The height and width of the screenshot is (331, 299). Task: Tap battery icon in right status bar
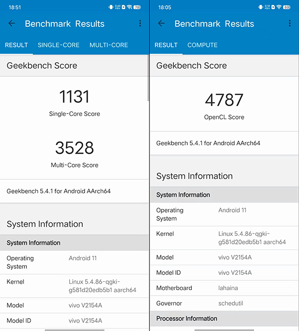coord(287,7)
